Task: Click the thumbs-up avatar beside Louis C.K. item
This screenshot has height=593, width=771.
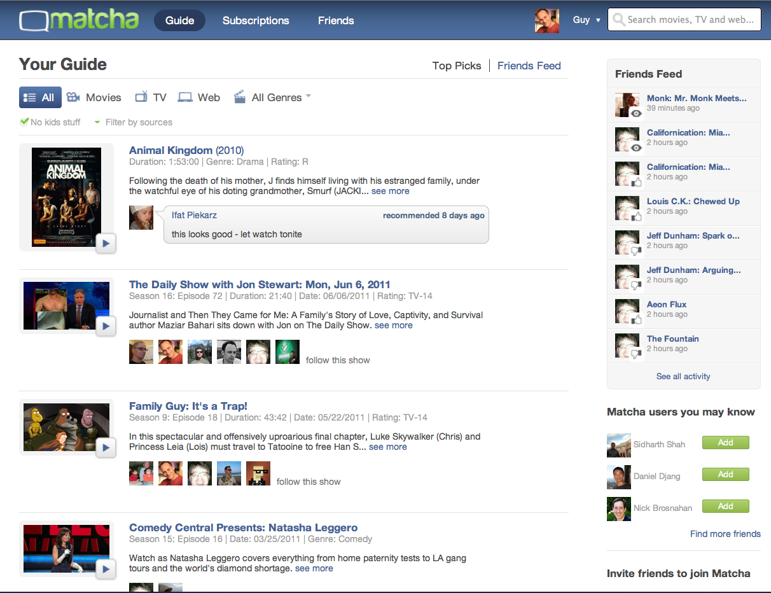Action: pos(627,208)
